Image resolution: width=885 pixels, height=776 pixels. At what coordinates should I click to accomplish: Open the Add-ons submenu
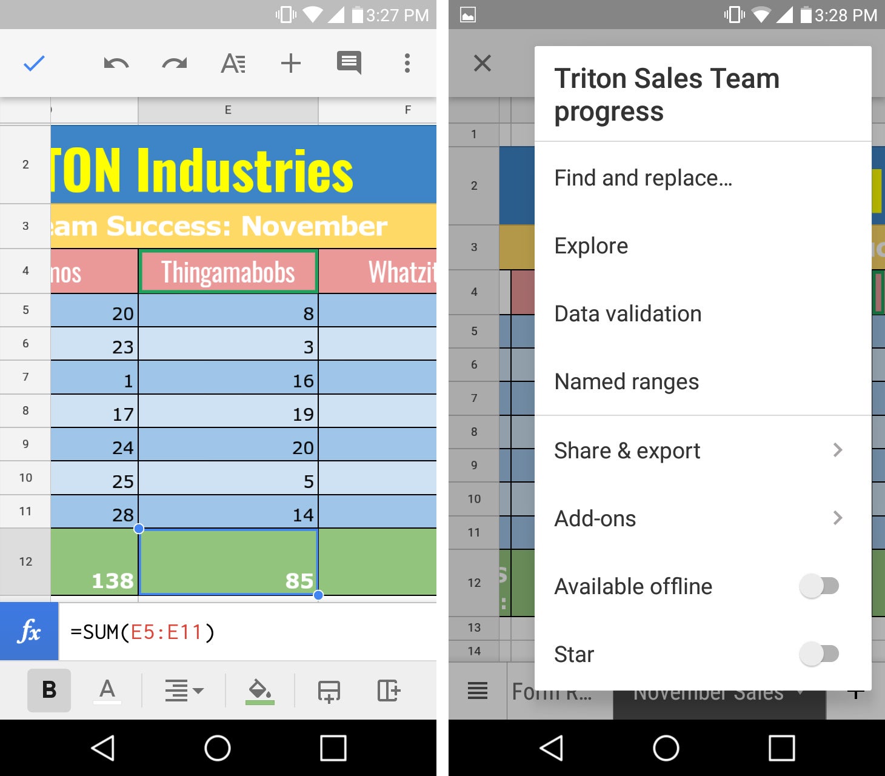coord(703,518)
